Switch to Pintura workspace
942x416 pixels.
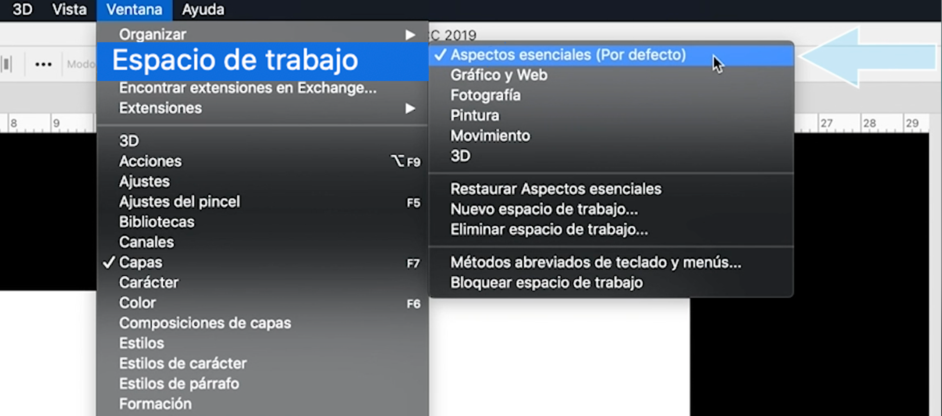(x=611, y=115)
